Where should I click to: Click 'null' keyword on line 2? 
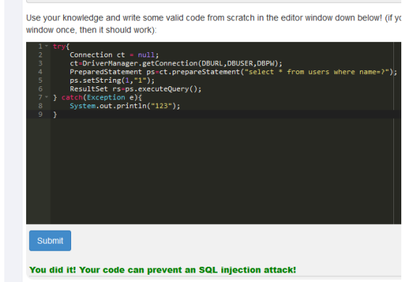pyautogui.click(x=146, y=55)
